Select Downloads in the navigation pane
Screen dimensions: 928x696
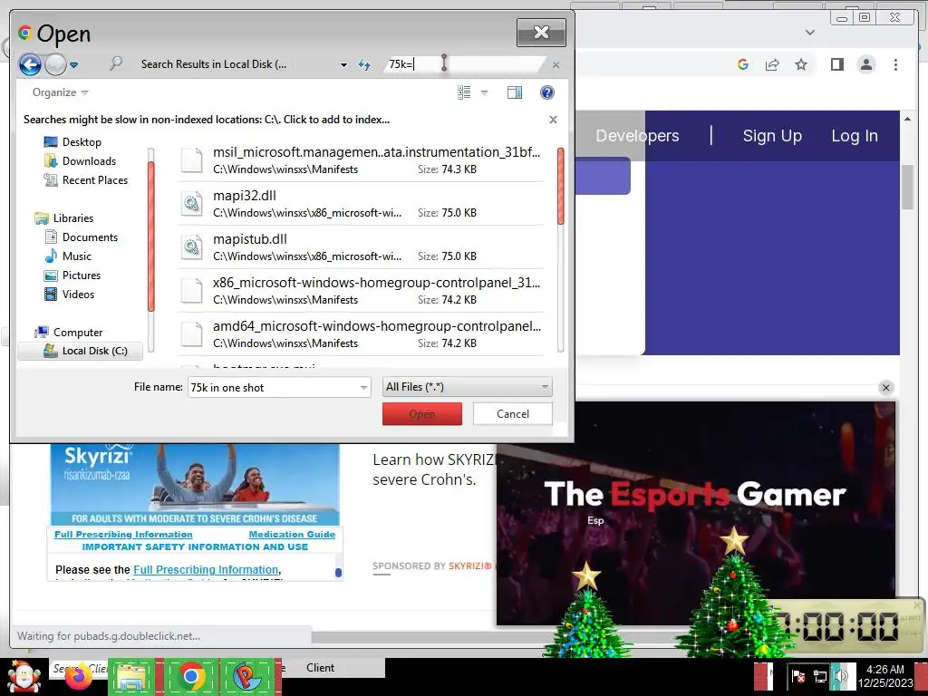tap(89, 161)
